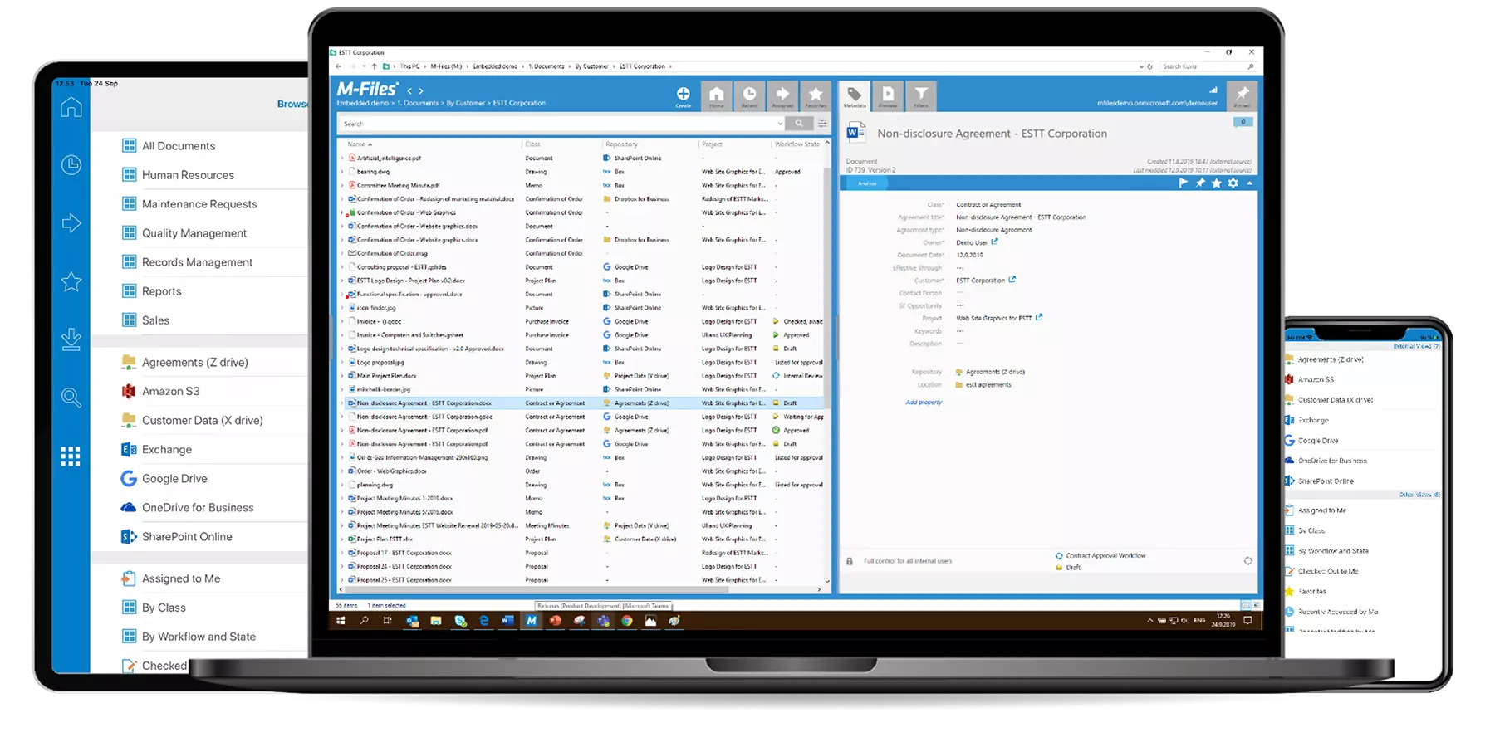Open the search magnifier in tablet sidebar
Viewport: 1495px width, 742px height.
point(71,398)
